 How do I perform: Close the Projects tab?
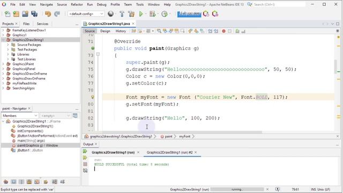coord(17,24)
